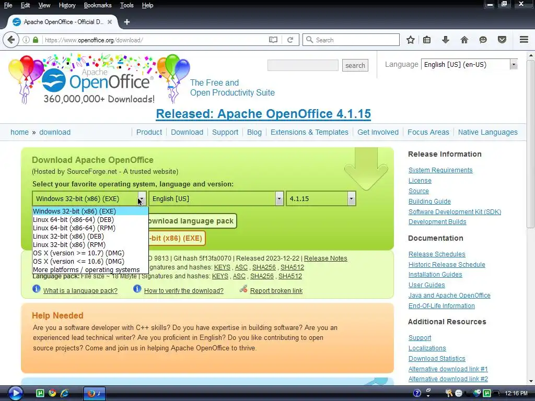Viewport: 535px width, 401px height.
Task: Open Installation Guides link
Action: (x=435, y=275)
